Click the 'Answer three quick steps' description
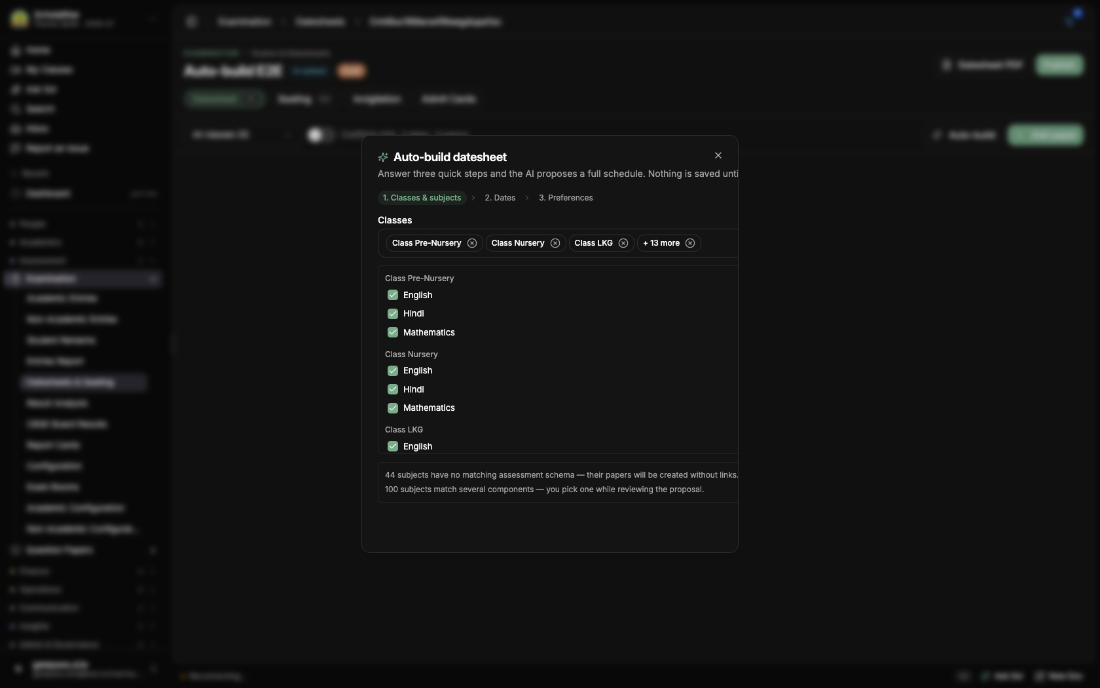Screen dimensions: 1100x688 click(558, 174)
